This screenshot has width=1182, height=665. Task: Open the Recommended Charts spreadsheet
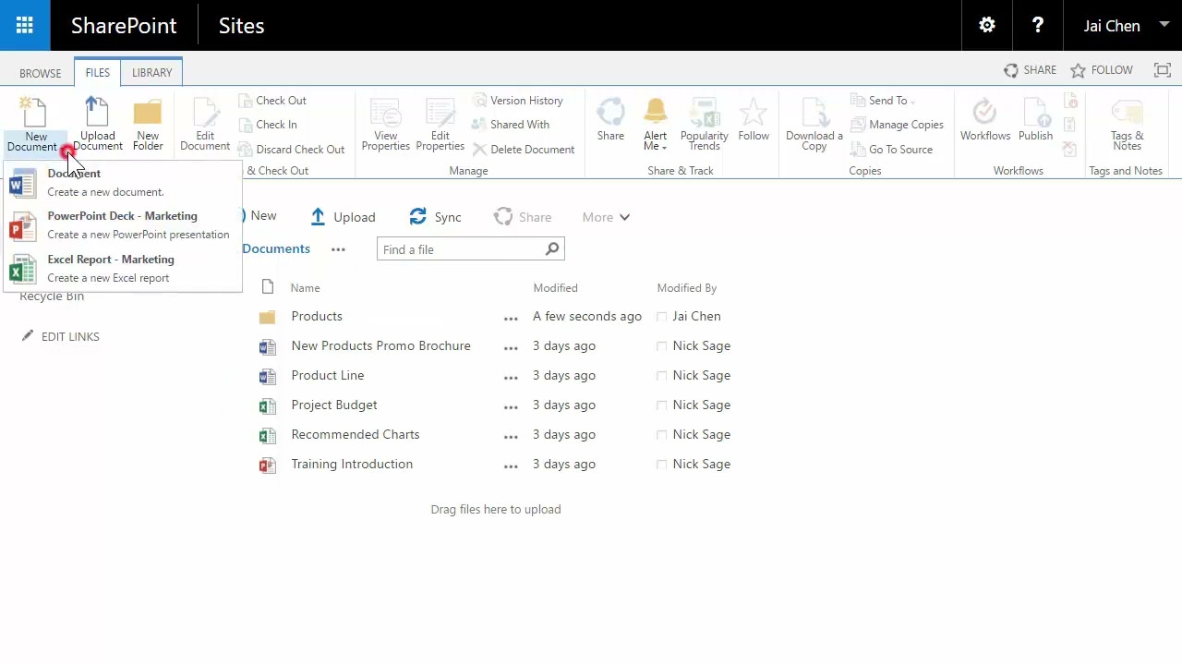(x=355, y=435)
